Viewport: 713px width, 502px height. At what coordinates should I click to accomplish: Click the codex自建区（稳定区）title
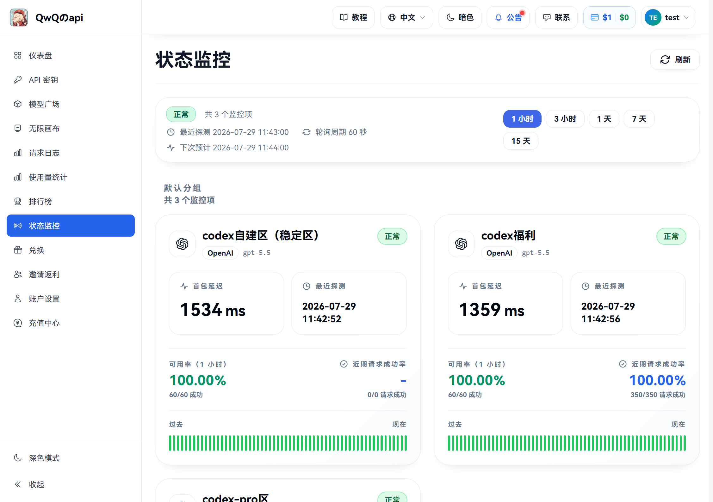261,236
